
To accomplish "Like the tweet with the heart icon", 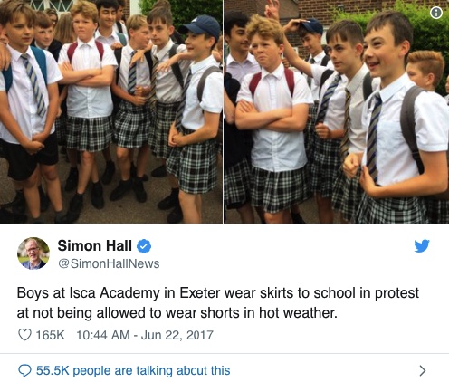I will [24, 335].
